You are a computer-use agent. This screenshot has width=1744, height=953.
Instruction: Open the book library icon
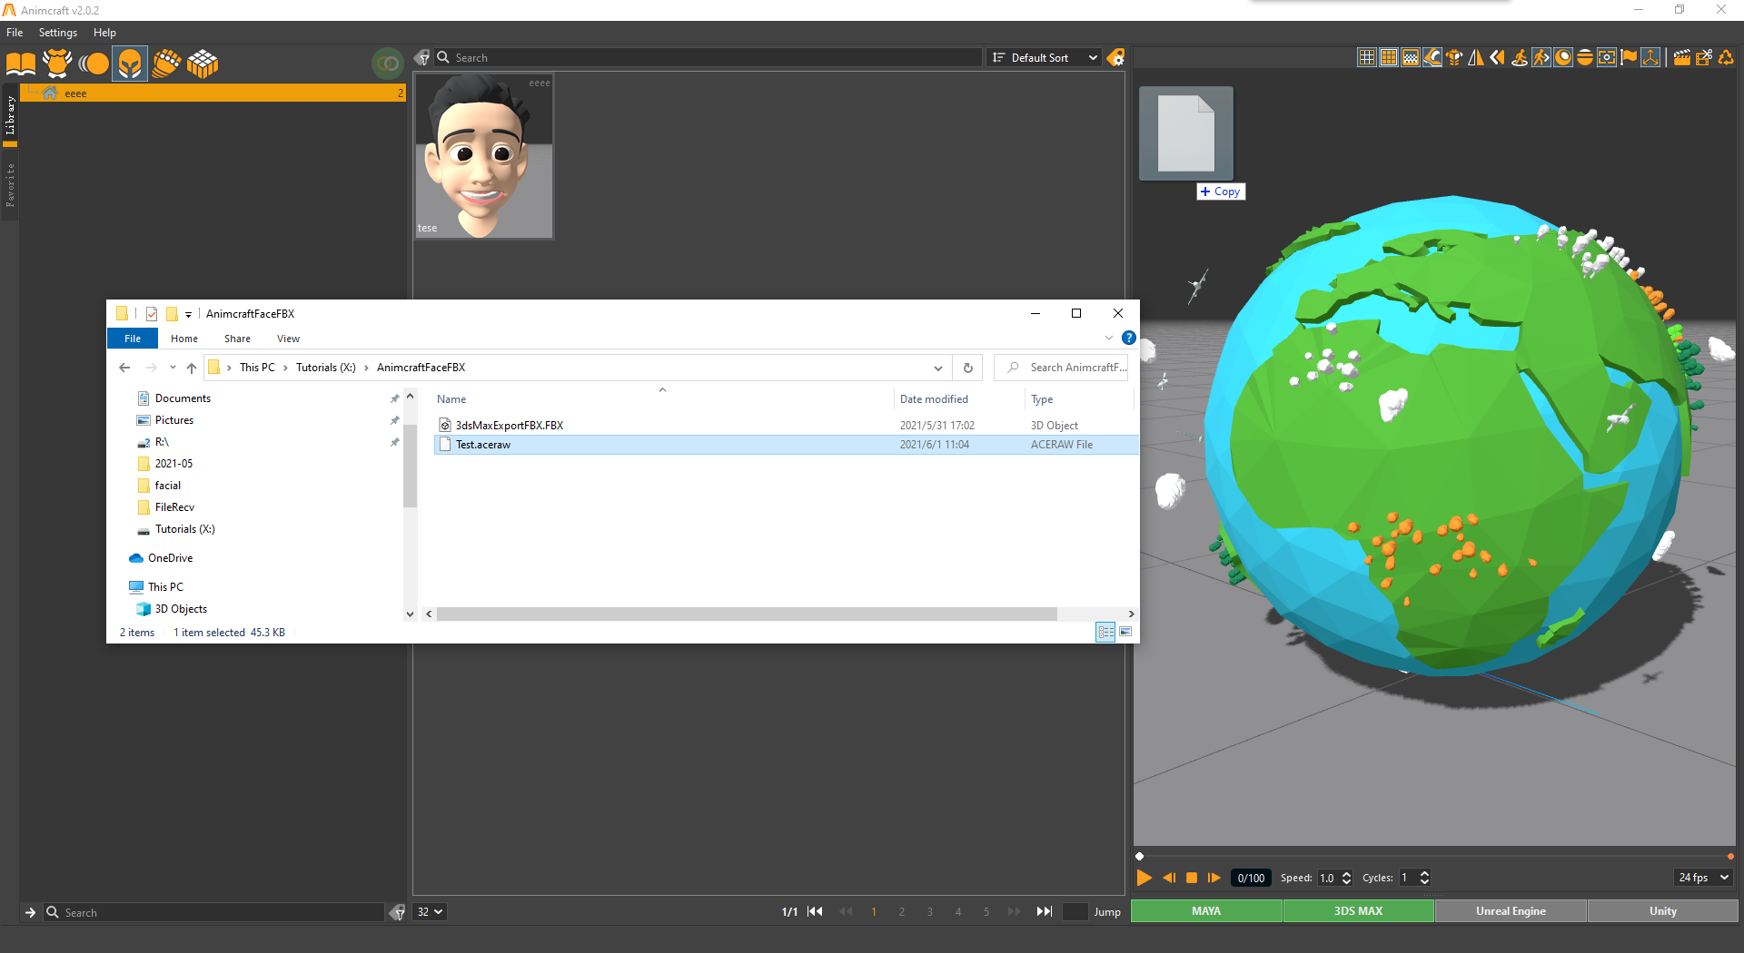click(x=21, y=64)
